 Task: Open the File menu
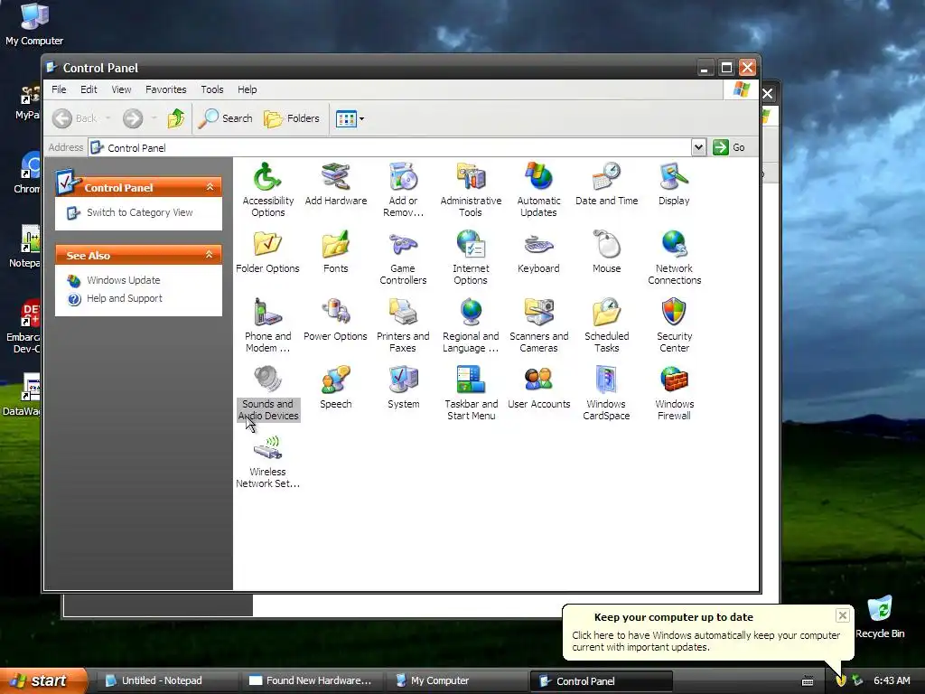pos(59,89)
